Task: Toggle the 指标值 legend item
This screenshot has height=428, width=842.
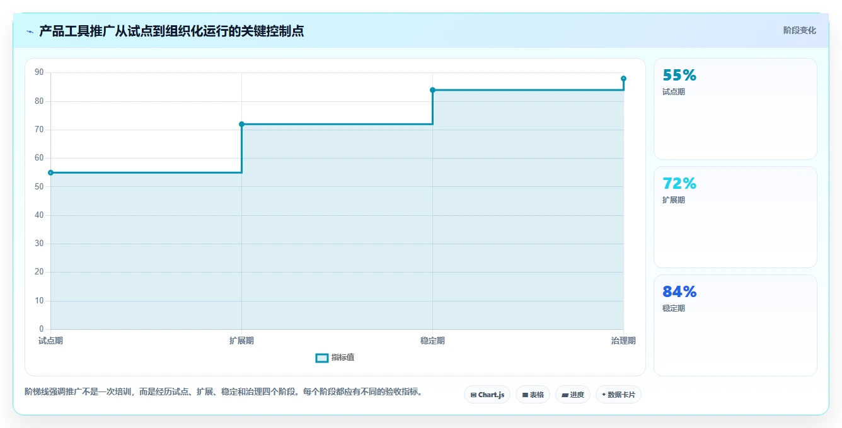Action: pos(335,358)
